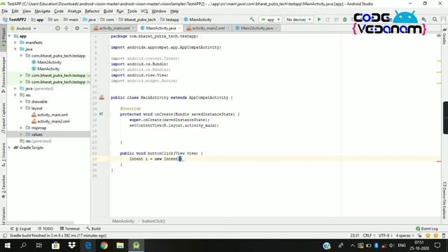This screenshot has width=448, height=252.
Task: Collapse the app module node
Action: 10,36
